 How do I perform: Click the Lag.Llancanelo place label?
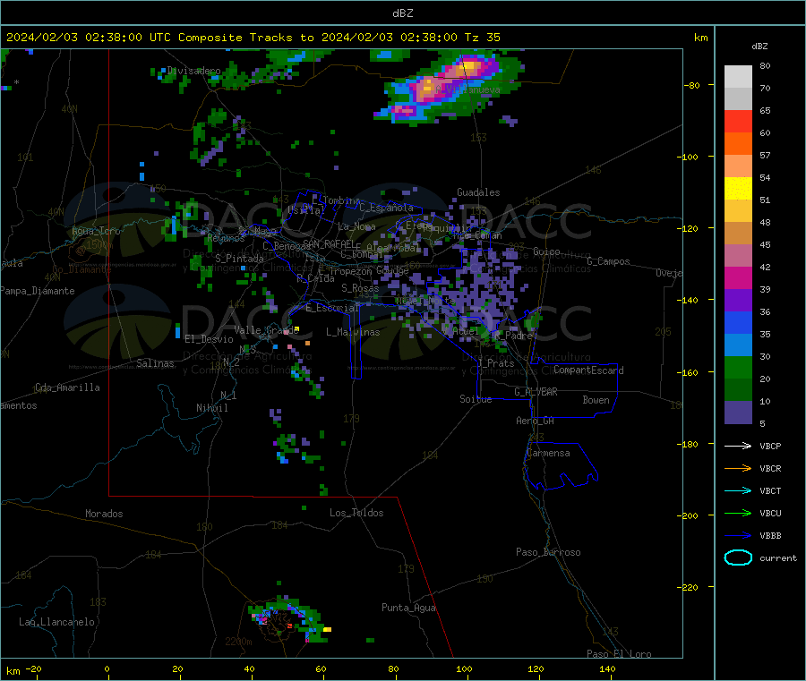(x=56, y=622)
